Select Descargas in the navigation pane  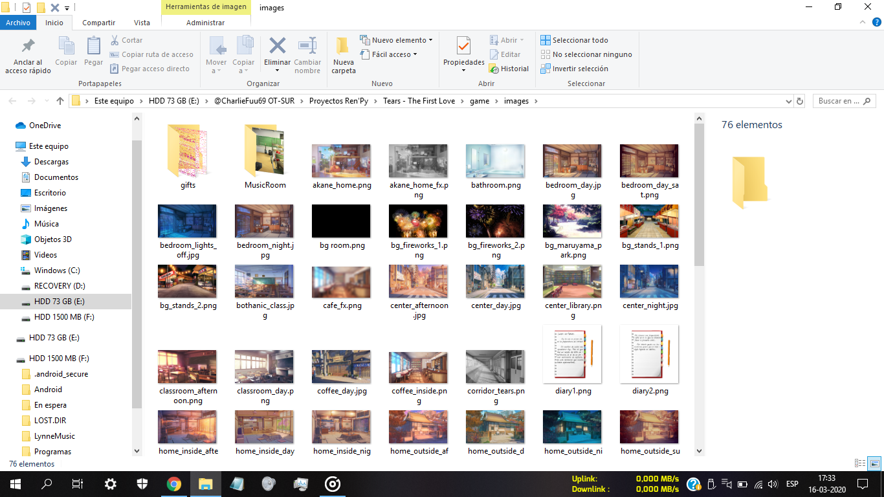pos(51,162)
